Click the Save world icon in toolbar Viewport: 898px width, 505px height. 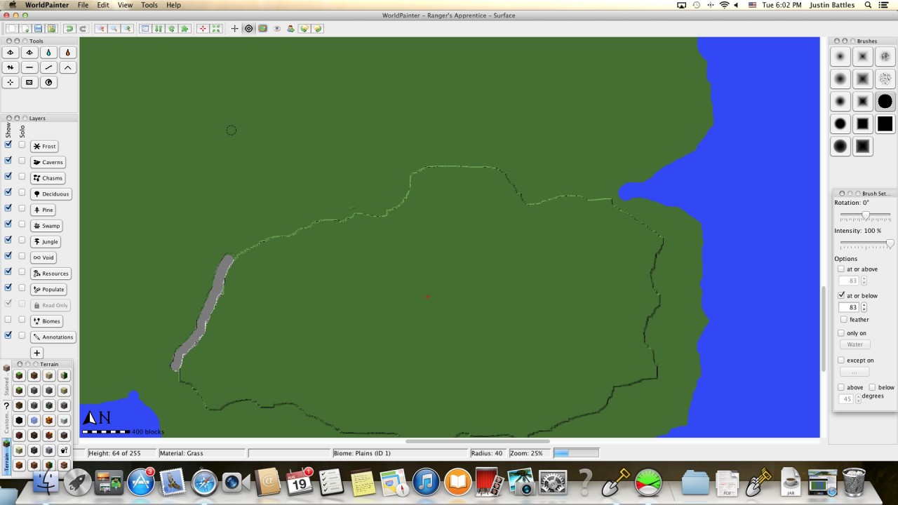[x=39, y=29]
